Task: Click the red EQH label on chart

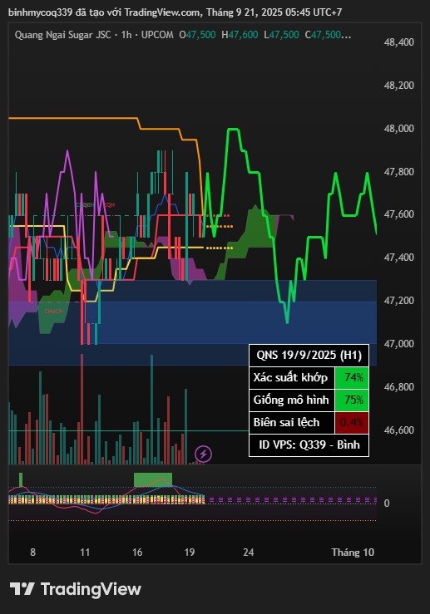Action: tap(109, 204)
